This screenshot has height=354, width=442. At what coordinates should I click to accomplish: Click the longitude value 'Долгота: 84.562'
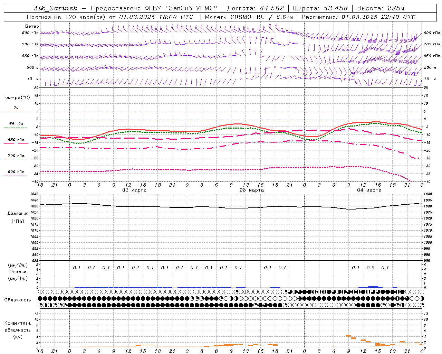point(255,8)
